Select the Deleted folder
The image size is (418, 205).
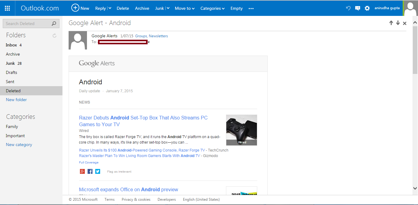tap(31, 91)
